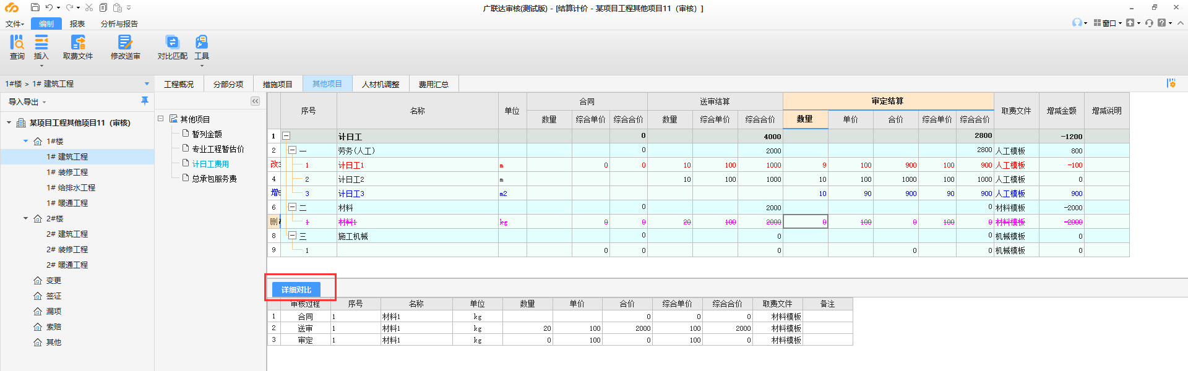Click the save icon in quick access bar
Viewport: 1188px width, 371px height.
point(35,8)
